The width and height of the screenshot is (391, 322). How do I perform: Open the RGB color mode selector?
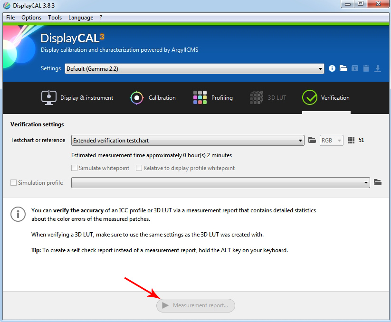(x=332, y=141)
